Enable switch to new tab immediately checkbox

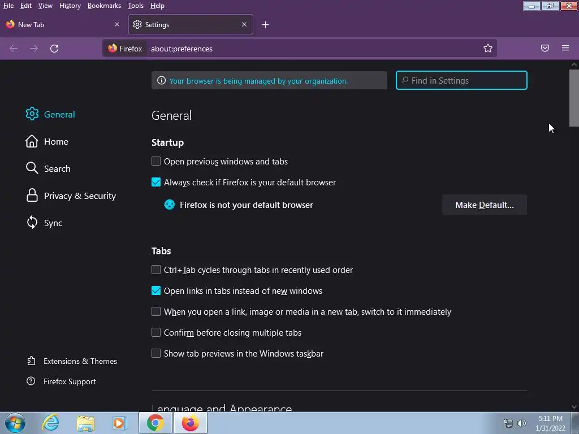click(x=156, y=311)
